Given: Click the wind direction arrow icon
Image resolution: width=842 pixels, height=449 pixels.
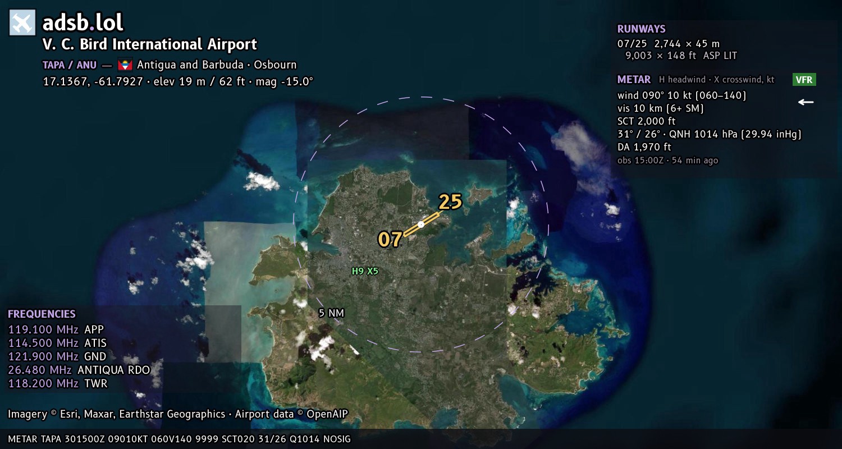Looking at the screenshot, I should pyautogui.click(x=806, y=102).
